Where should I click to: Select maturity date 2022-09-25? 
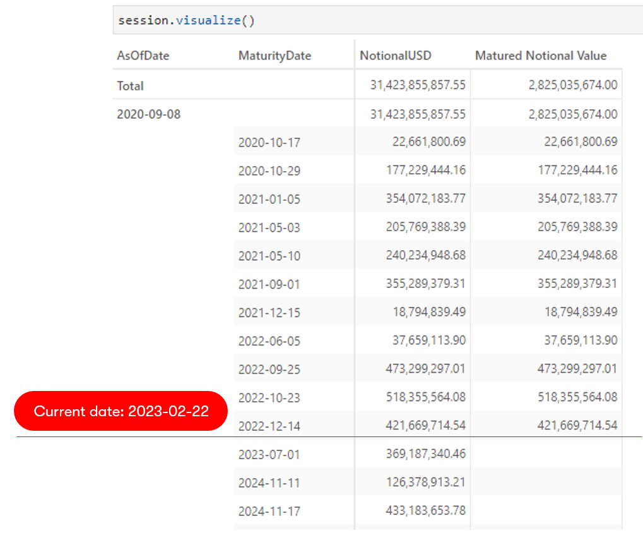269,369
